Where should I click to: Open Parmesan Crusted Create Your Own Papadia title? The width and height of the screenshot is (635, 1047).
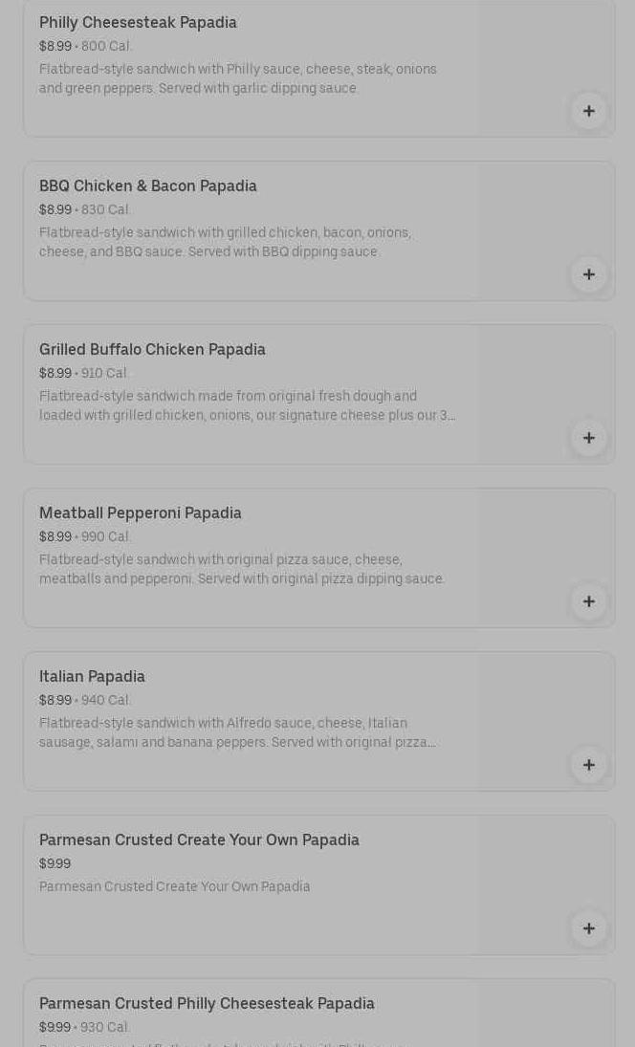199,840
